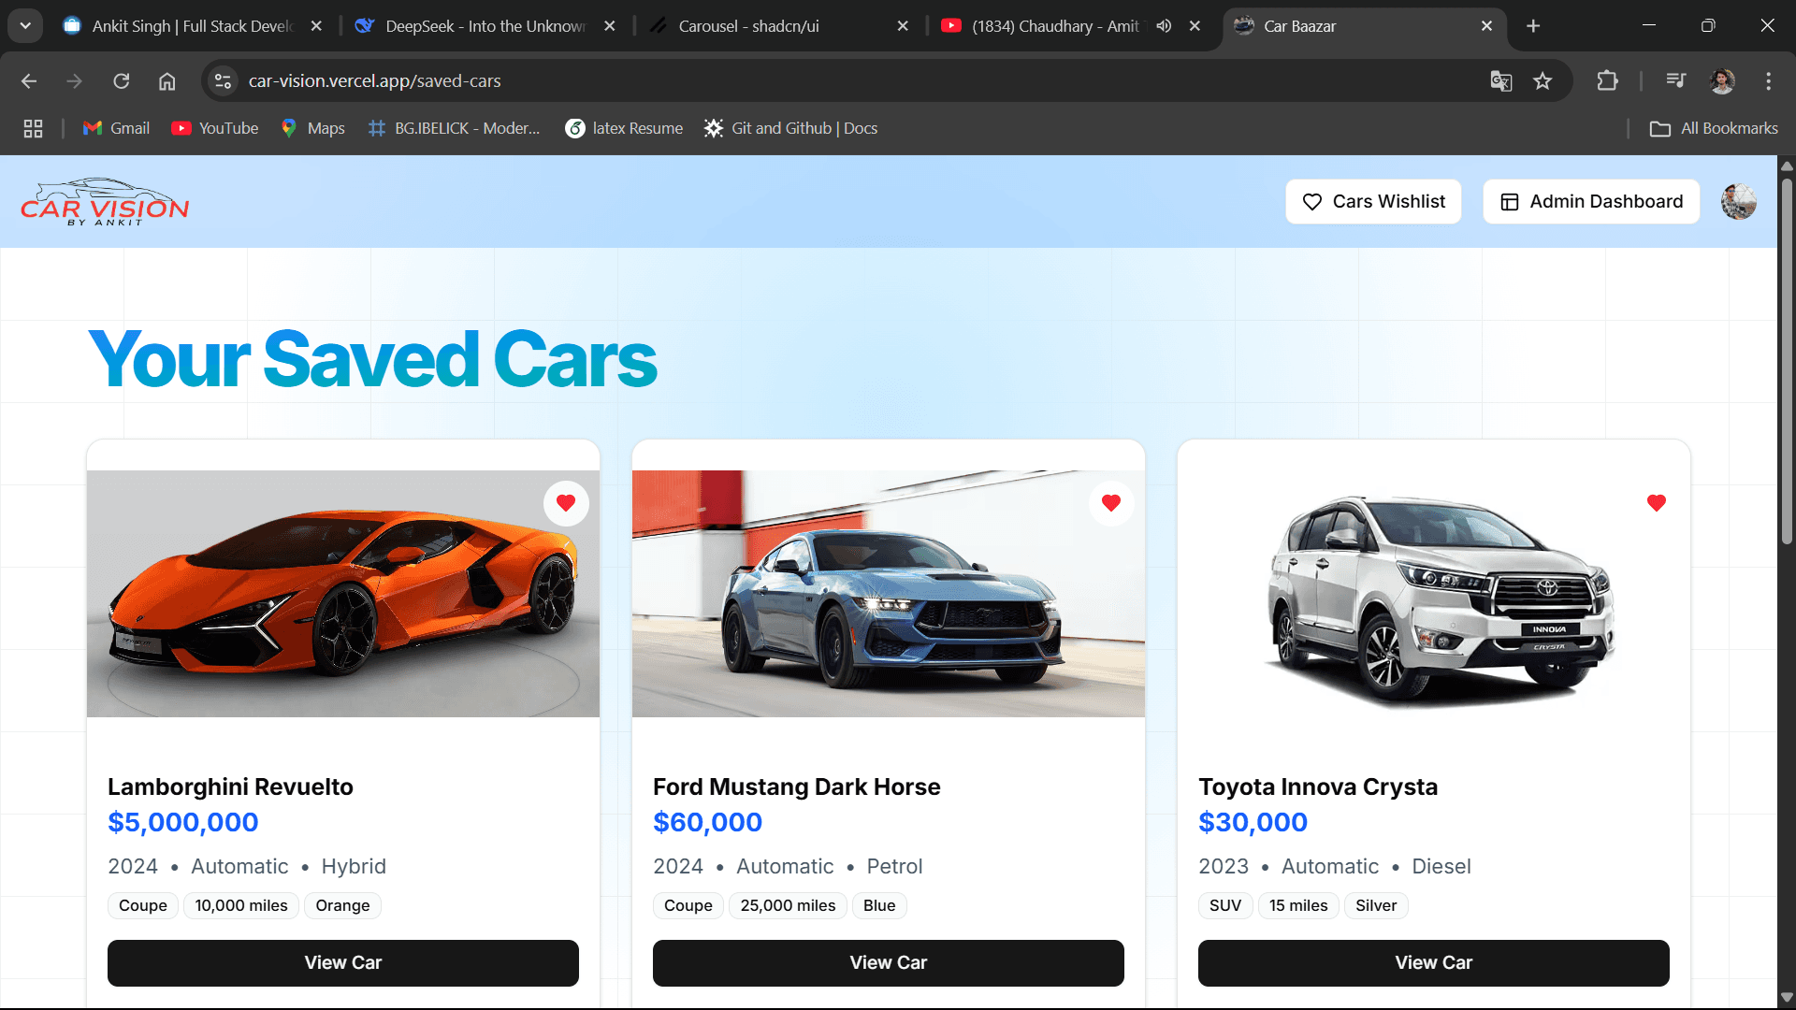This screenshot has height=1010, width=1796.
Task: Switch to the Ankit Singh Full Stack tab
Action: (192, 26)
